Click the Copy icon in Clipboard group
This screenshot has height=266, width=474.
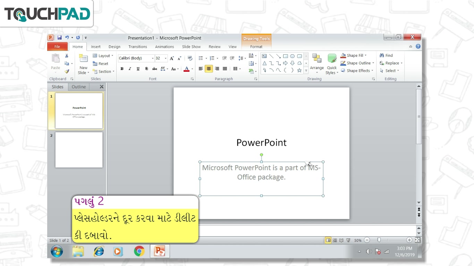(x=67, y=63)
